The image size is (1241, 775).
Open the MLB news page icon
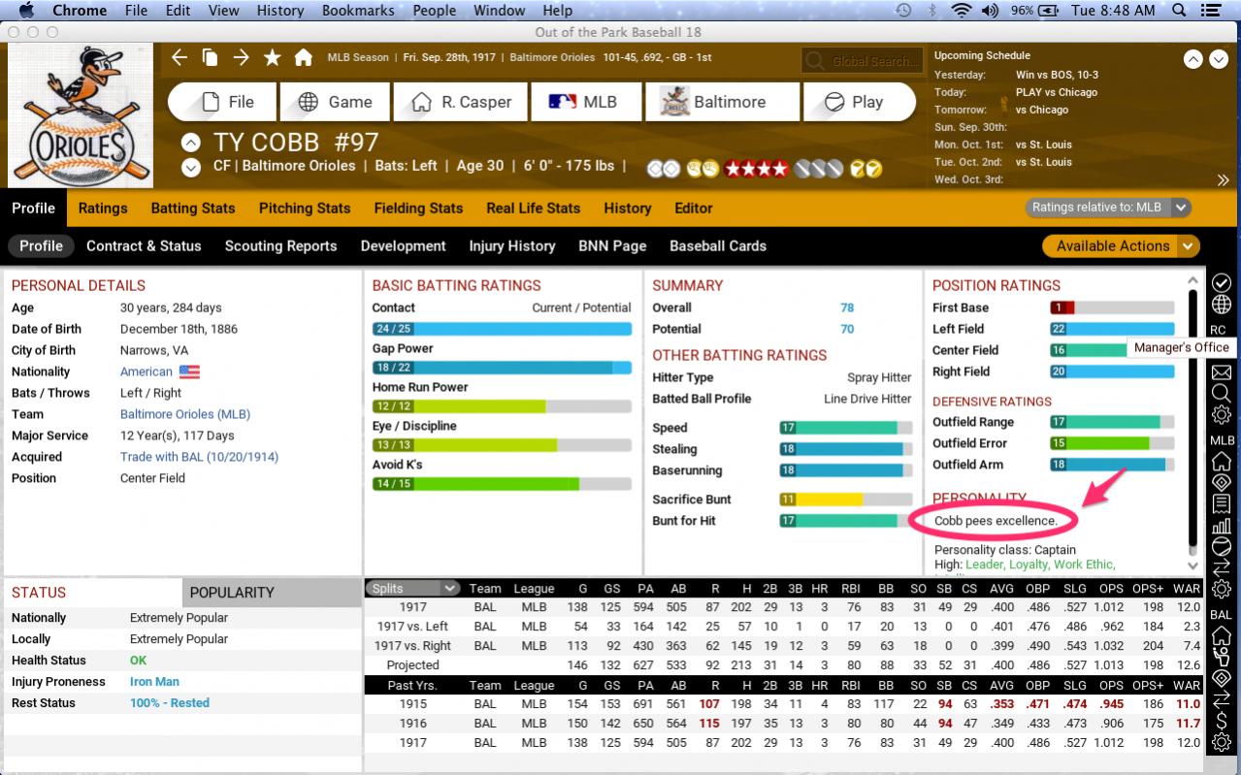click(1222, 504)
